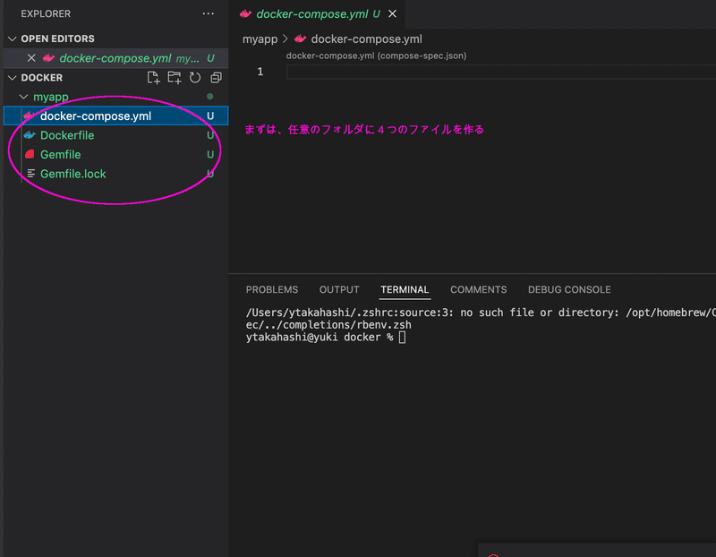
Task: Click Gemfile.lock text file icon
Action: click(31, 174)
